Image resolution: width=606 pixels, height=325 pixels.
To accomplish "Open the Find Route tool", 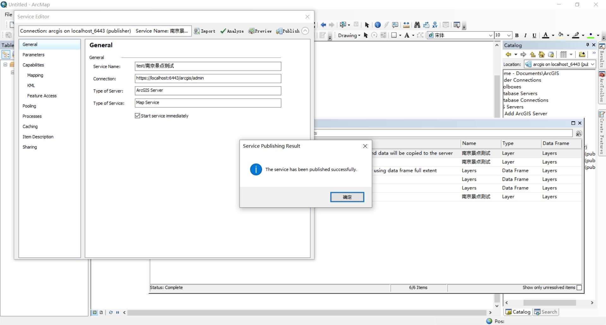I will pos(426,25).
